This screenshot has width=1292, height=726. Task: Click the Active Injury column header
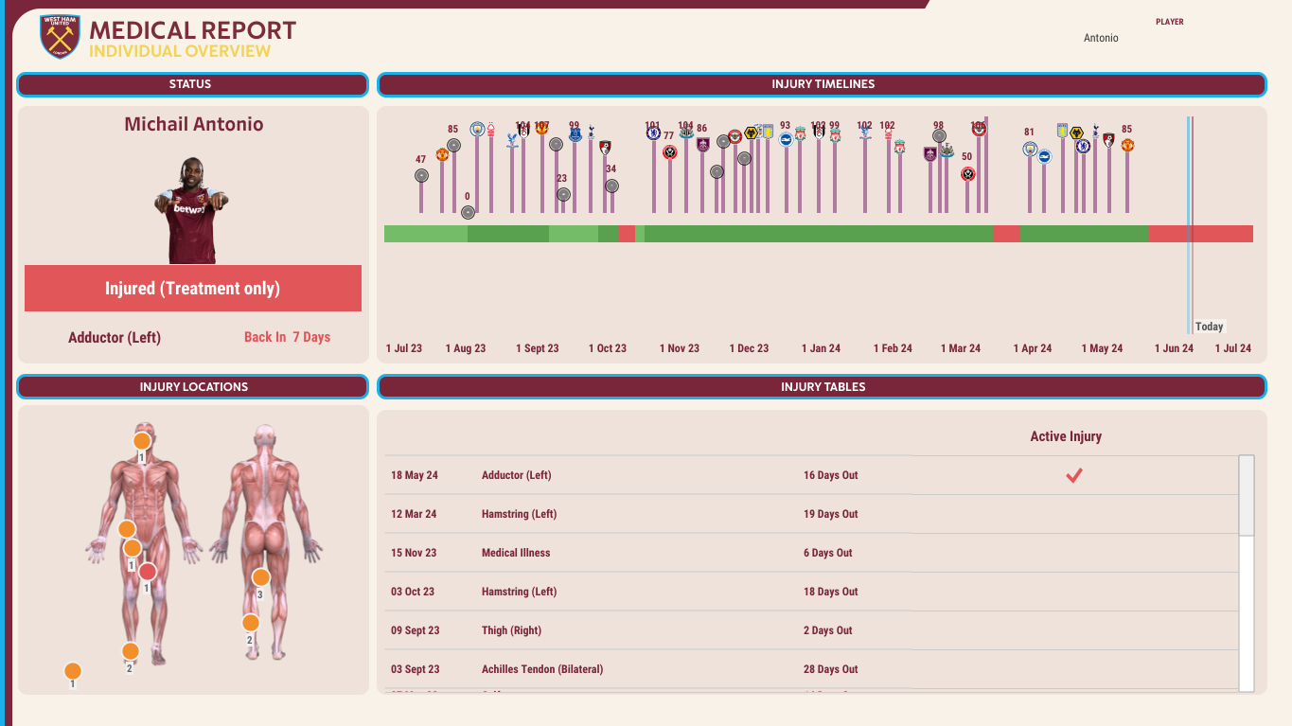tap(1066, 436)
